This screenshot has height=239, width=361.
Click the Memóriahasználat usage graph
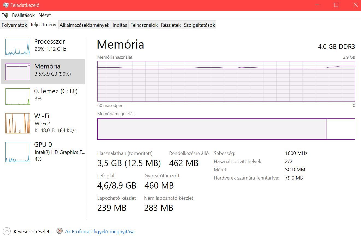click(x=226, y=81)
